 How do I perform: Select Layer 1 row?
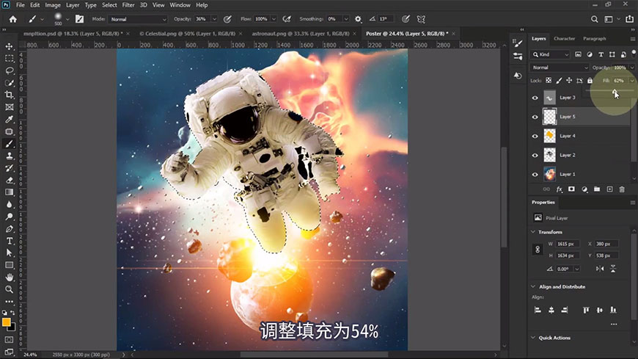(580, 175)
